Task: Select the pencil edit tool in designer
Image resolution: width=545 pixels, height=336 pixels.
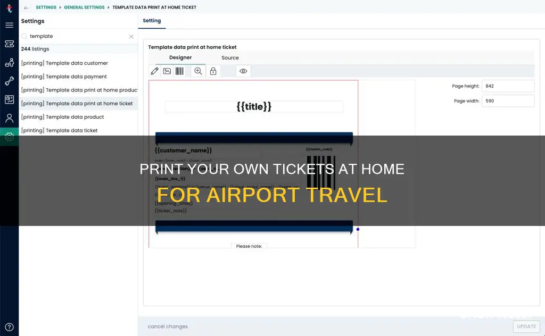Action: coord(155,71)
